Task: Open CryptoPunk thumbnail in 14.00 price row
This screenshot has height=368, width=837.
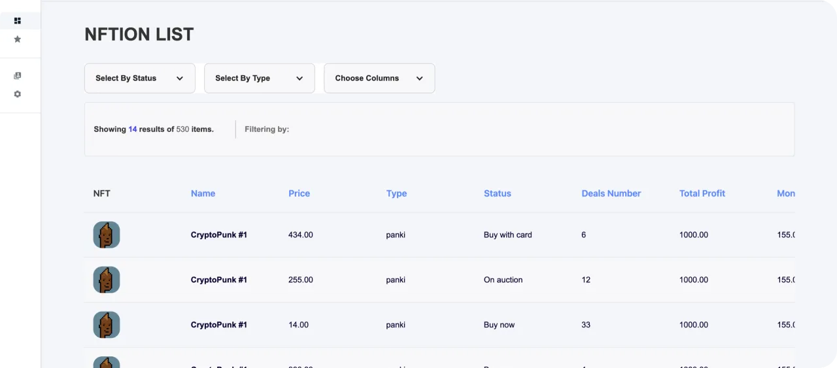Action: click(x=107, y=325)
